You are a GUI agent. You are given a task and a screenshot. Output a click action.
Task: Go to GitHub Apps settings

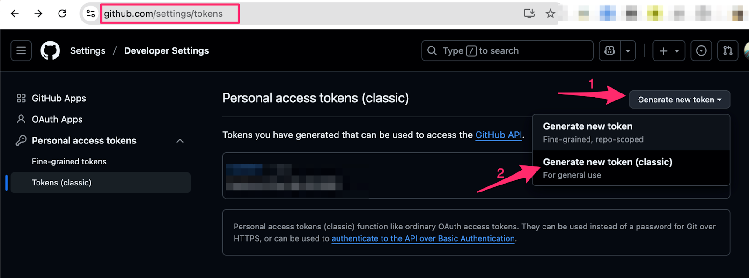tap(59, 98)
